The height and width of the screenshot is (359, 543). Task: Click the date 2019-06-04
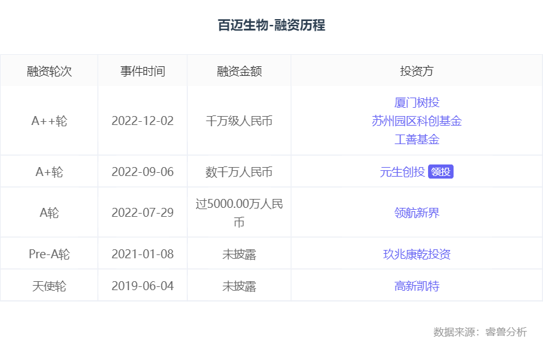point(142,286)
